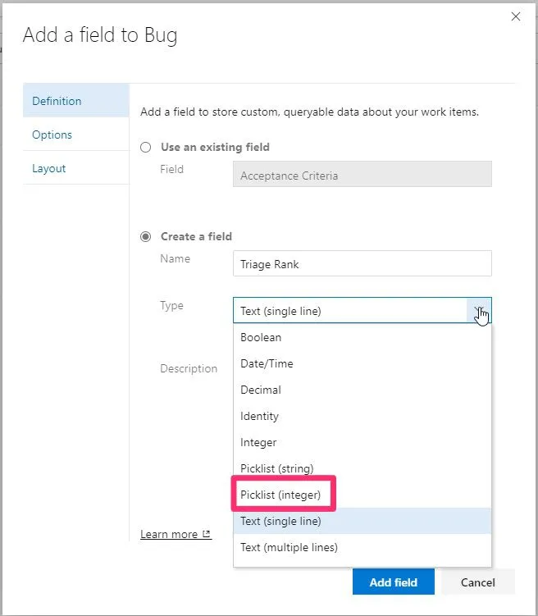Select the highlighted Picklist (integer) option
This screenshot has width=538, height=616.
pos(285,495)
